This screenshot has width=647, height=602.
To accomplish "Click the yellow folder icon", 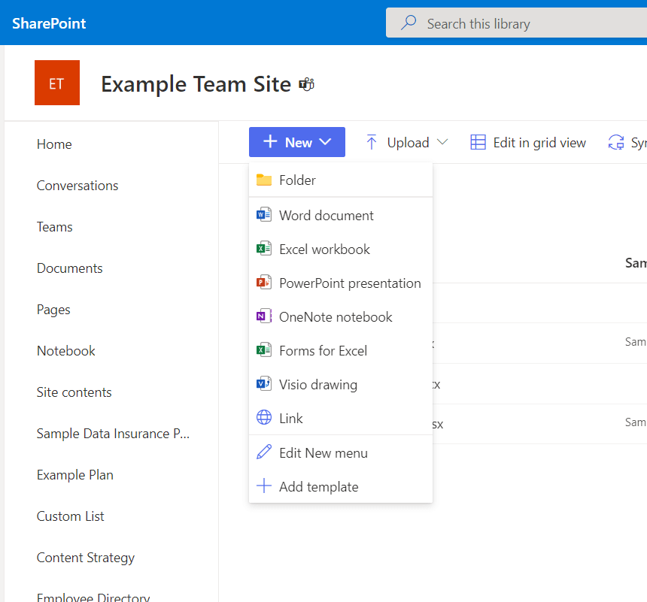I will [x=264, y=180].
